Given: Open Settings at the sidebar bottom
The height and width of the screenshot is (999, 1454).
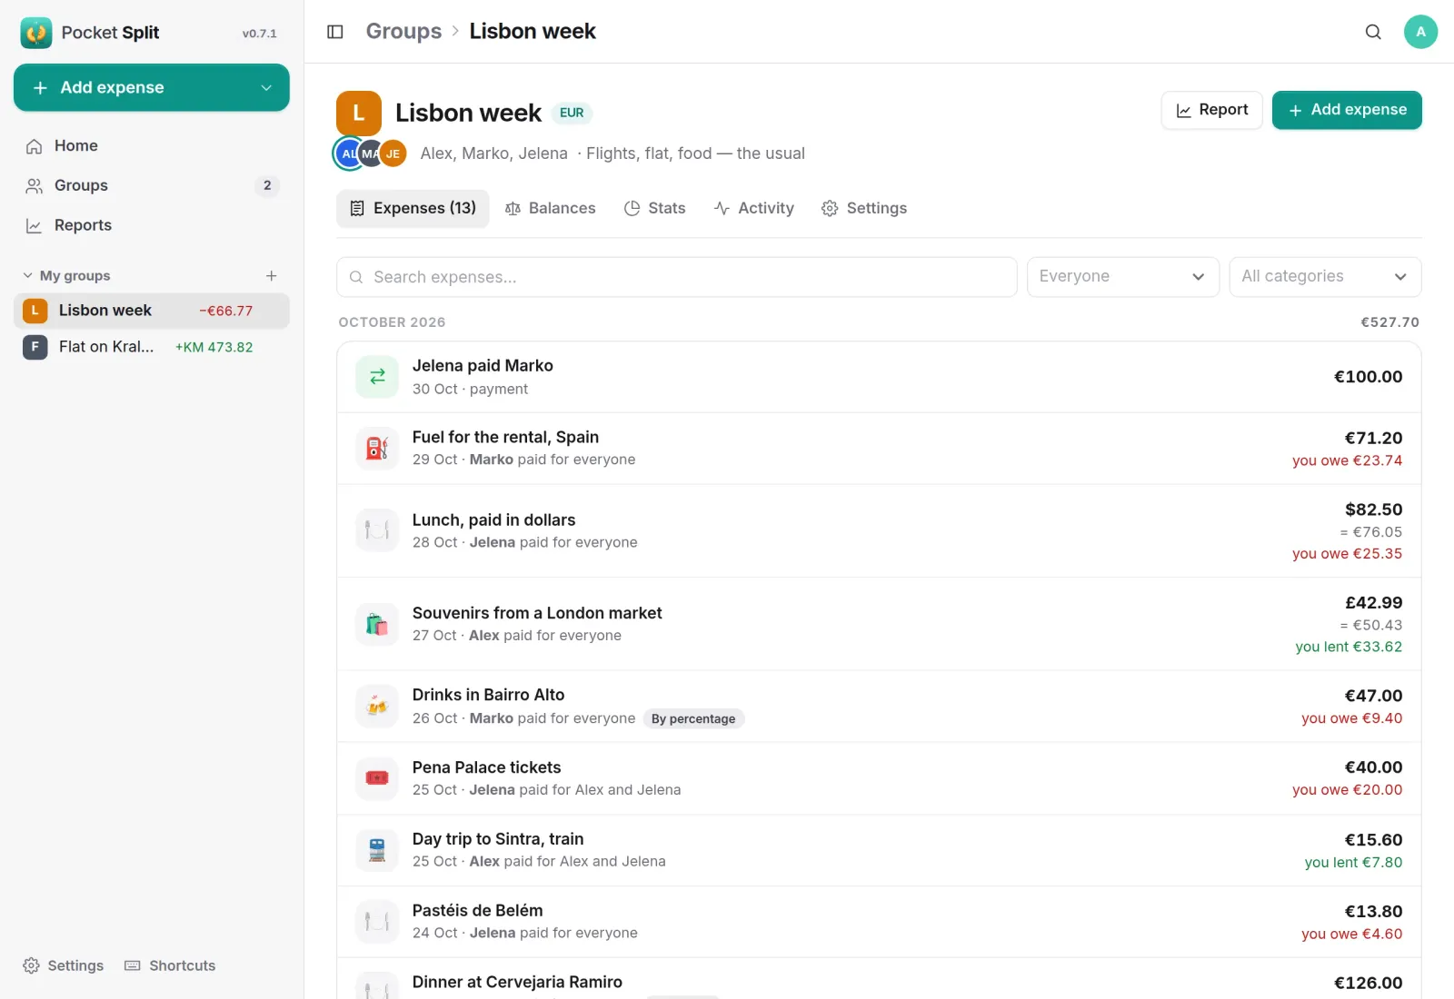Looking at the screenshot, I should click(x=64, y=965).
